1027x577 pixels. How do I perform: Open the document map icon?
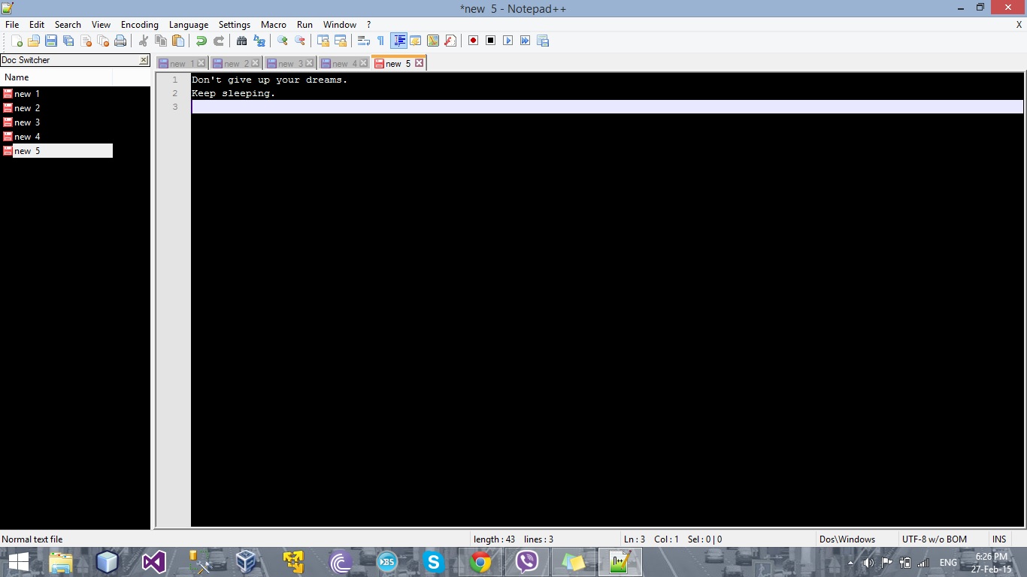432,41
